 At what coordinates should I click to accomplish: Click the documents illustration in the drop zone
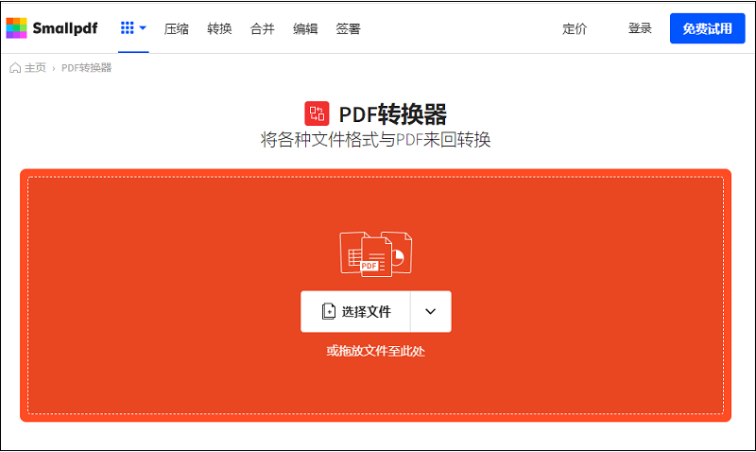376,253
